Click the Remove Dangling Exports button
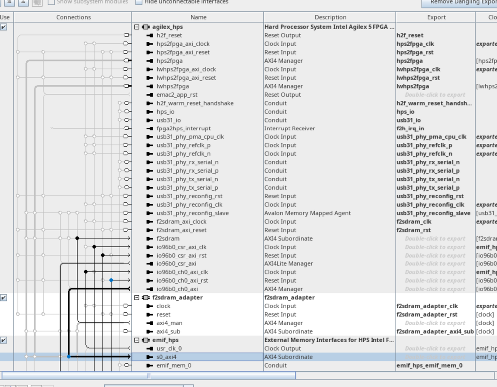Screen dimensions: 497x387 tap(461, 2)
